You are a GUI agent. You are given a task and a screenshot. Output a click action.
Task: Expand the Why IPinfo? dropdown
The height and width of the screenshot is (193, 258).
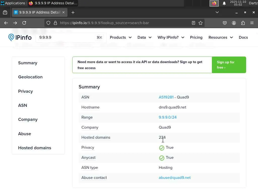[171, 37]
